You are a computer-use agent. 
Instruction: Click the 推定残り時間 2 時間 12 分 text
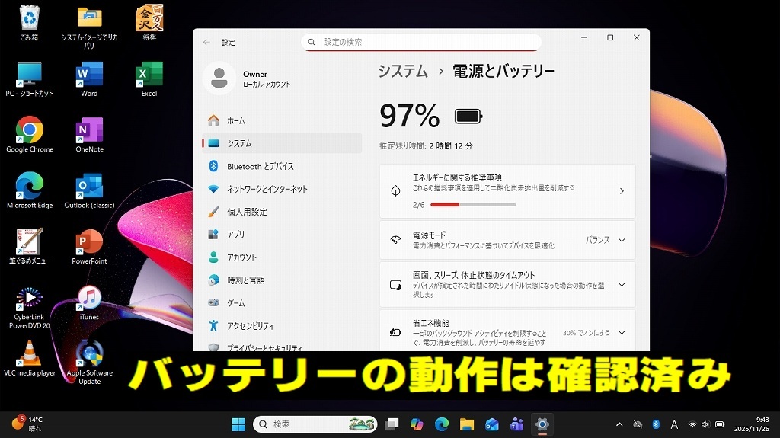point(426,145)
